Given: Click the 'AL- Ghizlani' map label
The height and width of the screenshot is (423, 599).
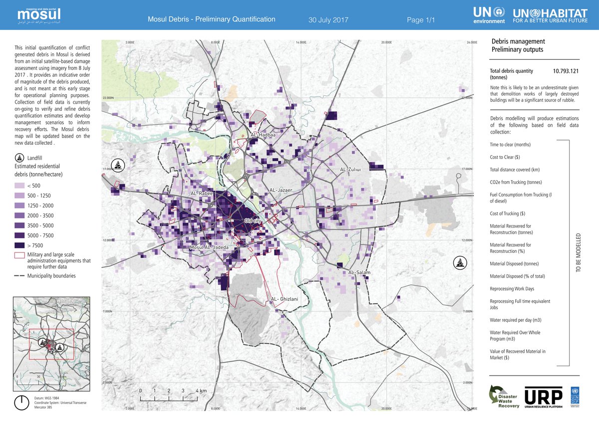Looking at the screenshot, I should [284, 299].
